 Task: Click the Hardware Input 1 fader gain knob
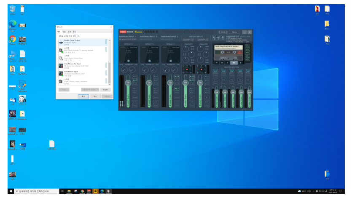click(128, 83)
